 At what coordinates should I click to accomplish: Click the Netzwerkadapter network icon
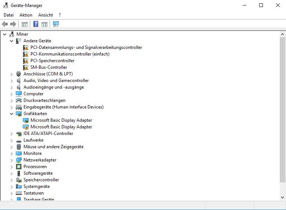point(19,160)
